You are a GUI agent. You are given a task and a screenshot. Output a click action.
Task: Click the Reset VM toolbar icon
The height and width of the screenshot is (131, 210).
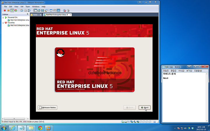pyautogui.click(x=16, y=10)
